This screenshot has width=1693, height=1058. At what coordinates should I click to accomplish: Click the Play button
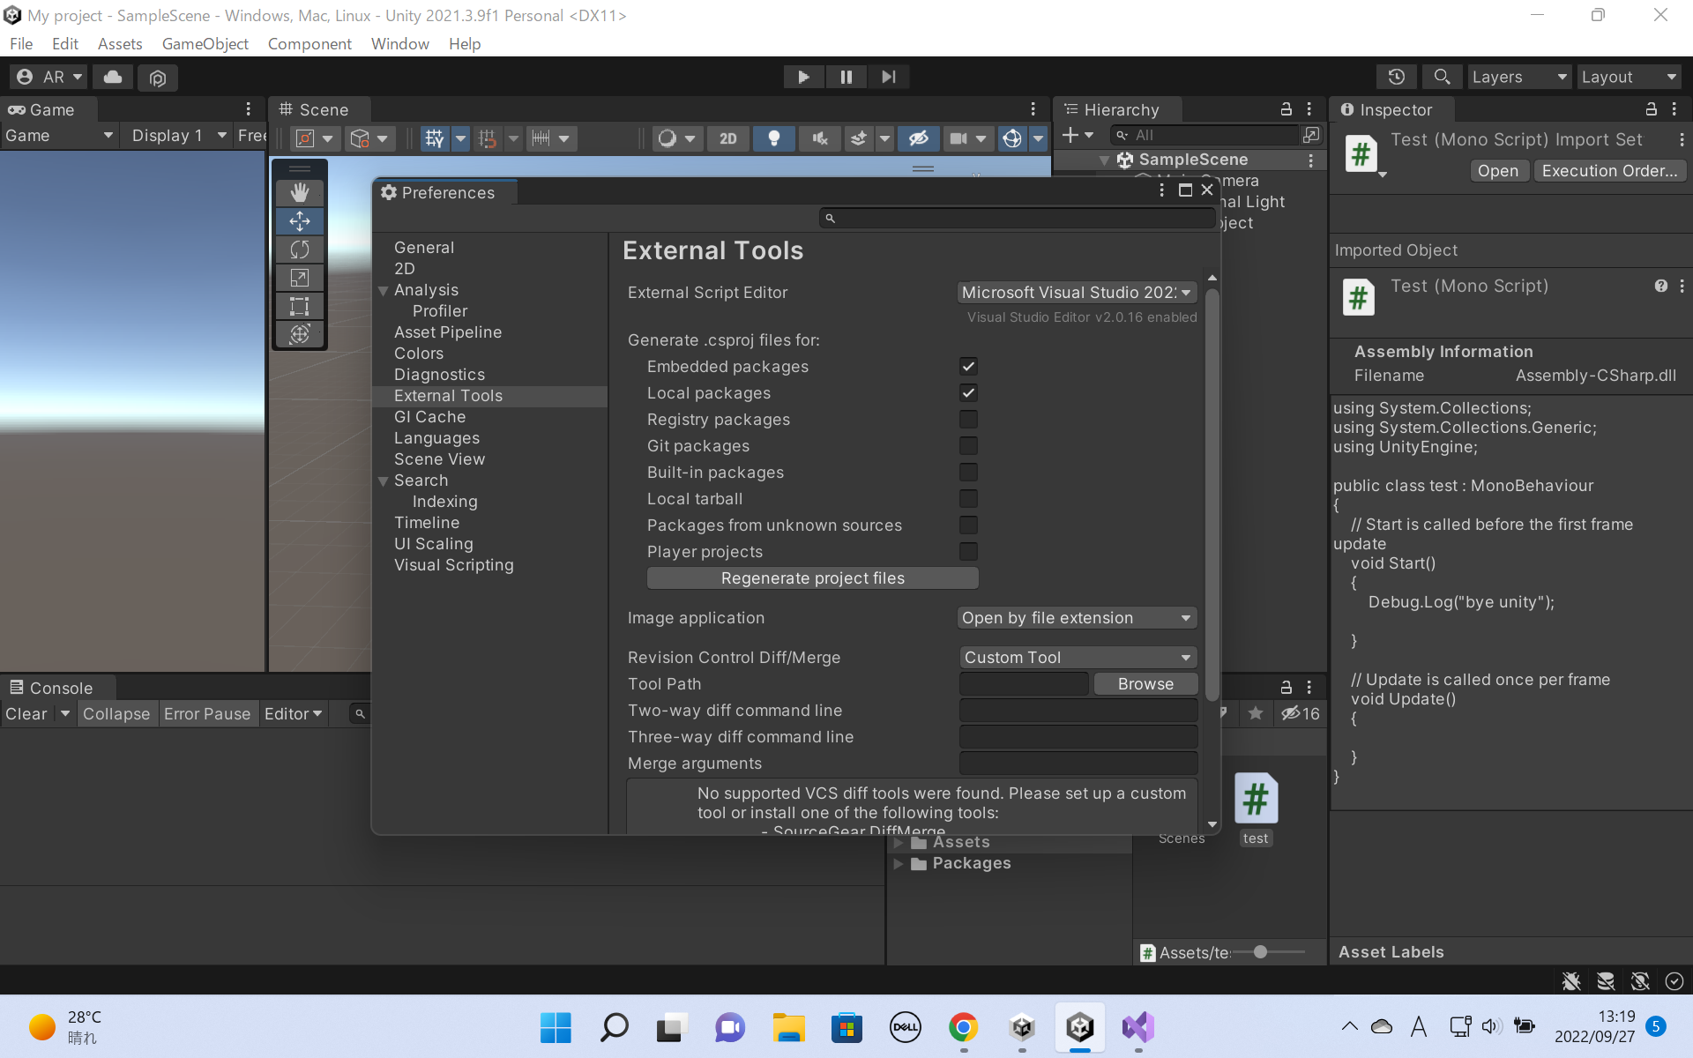tap(803, 77)
